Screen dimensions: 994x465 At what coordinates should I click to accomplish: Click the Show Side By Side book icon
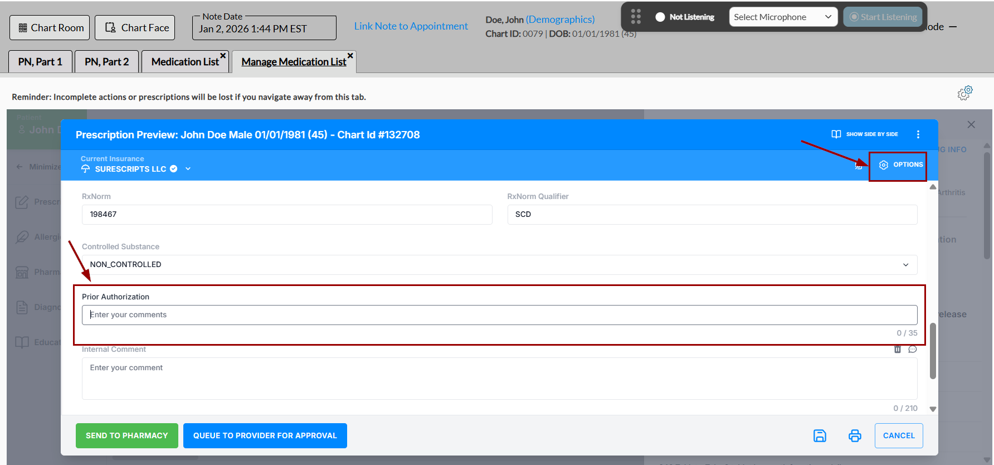pyautogui.click(x=836, y=134)
